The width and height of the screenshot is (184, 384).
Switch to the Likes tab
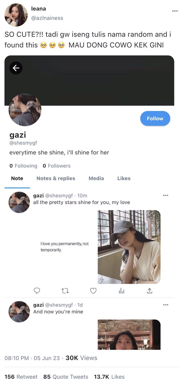[x=124, y=179]
